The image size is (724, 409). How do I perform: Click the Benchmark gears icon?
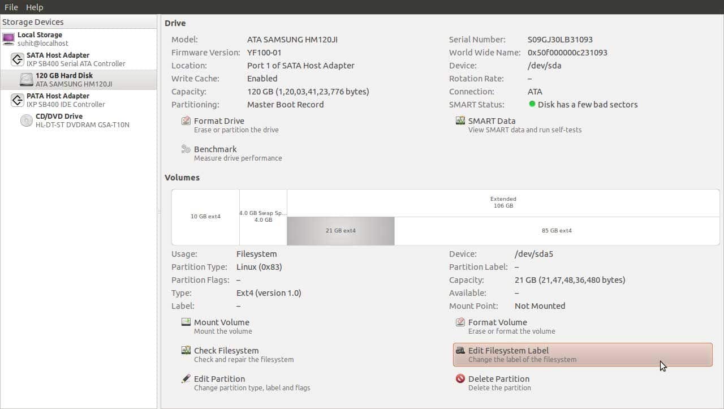[186, 149]
